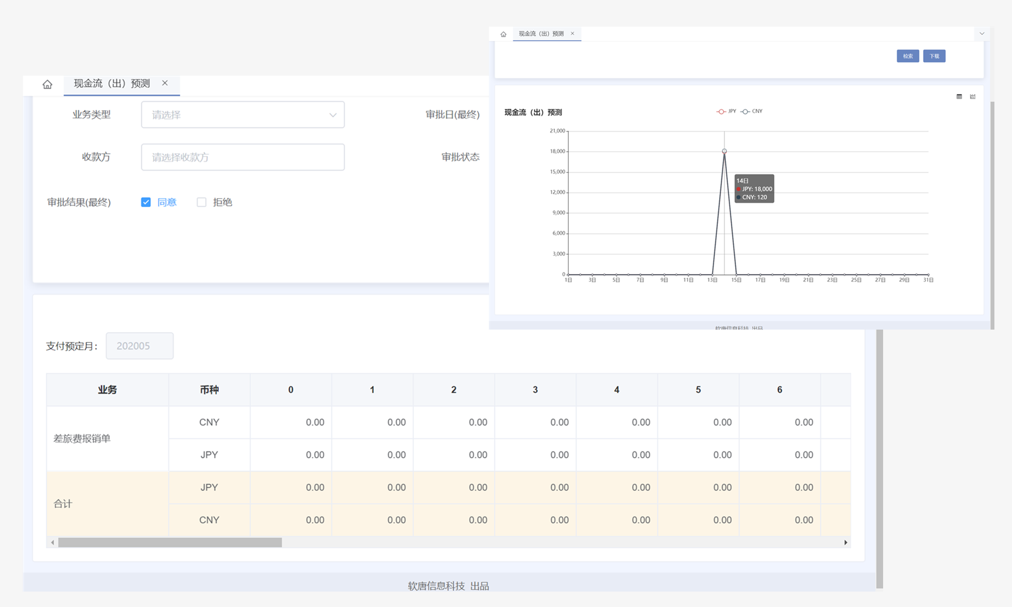The height and width of the screenshot is (607, 1012).
Task: Click the 检索 search button
Action: click(908, 56)
